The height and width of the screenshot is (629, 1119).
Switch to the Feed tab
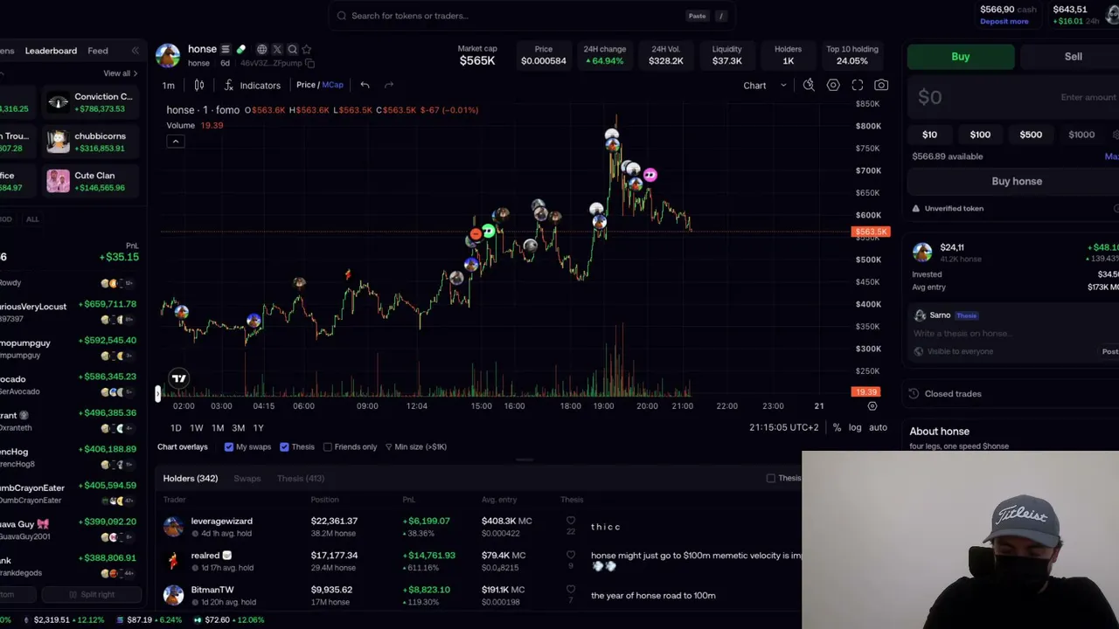tap(98, 51)
